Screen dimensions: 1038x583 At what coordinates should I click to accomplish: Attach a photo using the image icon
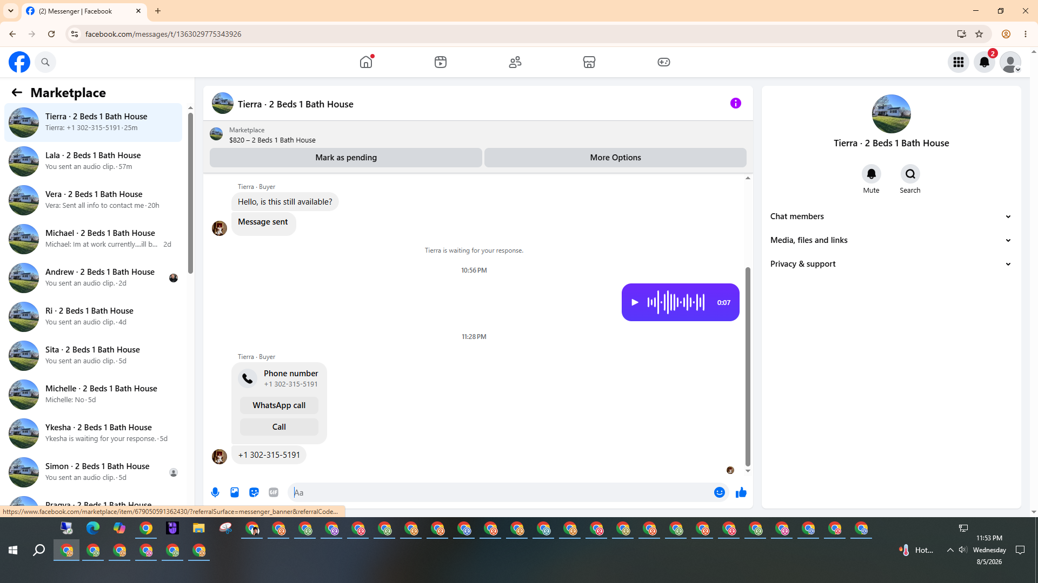coord(235,492)
